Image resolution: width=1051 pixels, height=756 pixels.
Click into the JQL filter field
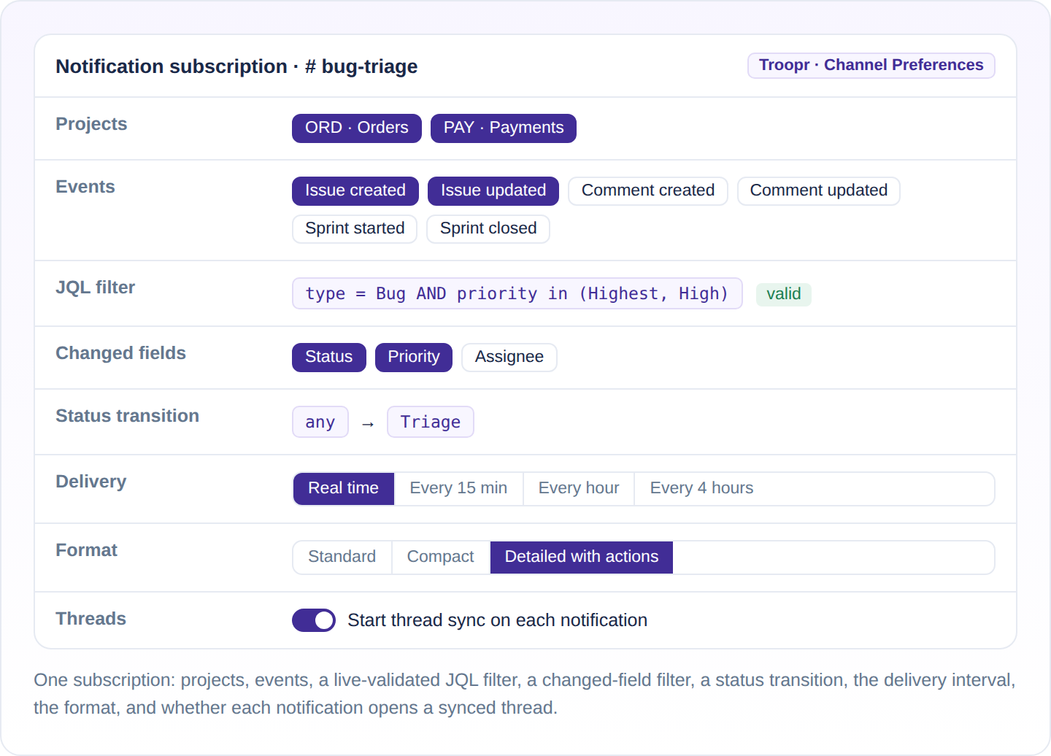(x=517, y=293)
